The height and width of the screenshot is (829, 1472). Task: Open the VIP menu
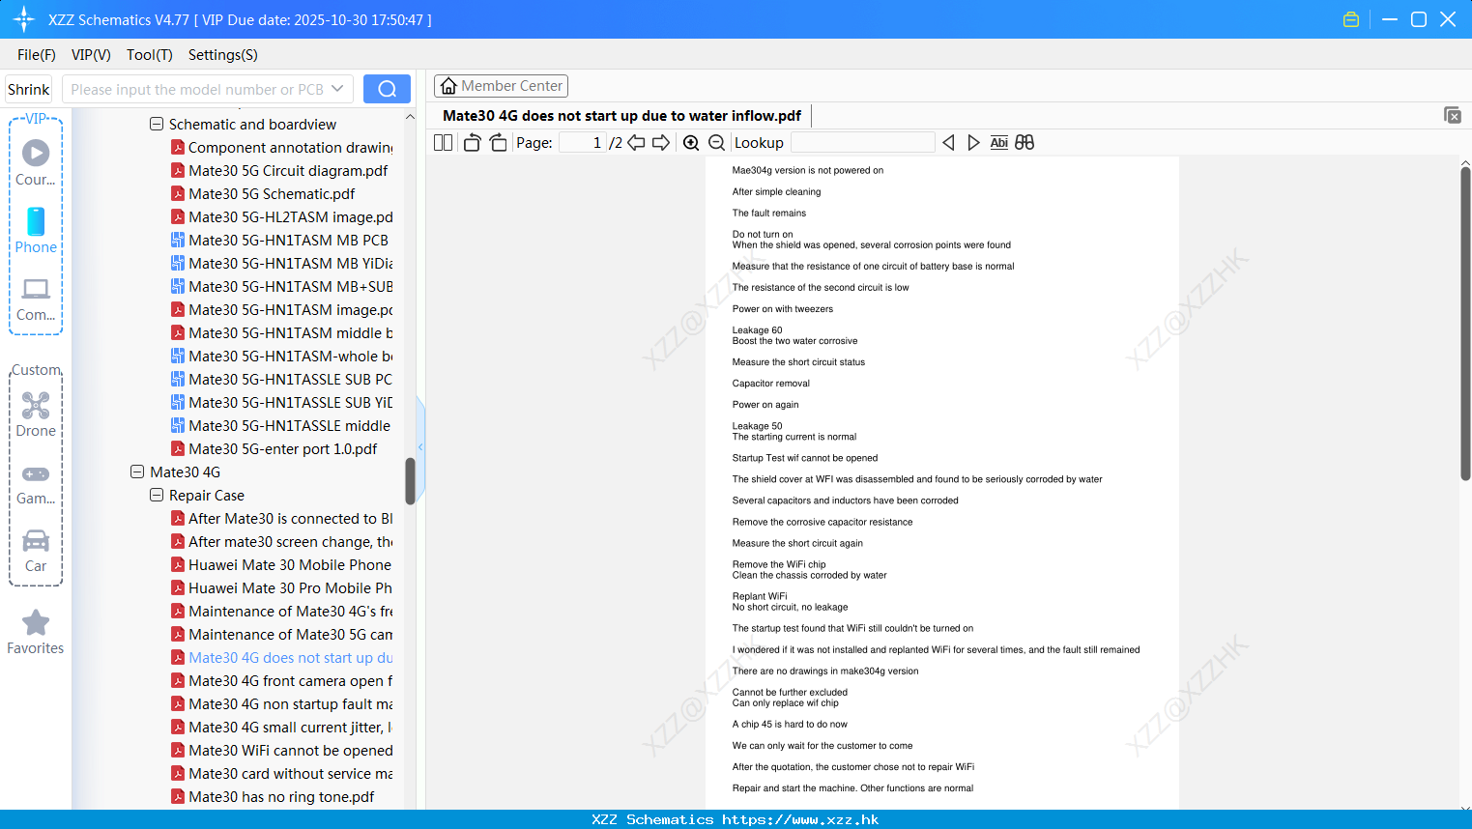pyautogui.click(x=91, y=55)
